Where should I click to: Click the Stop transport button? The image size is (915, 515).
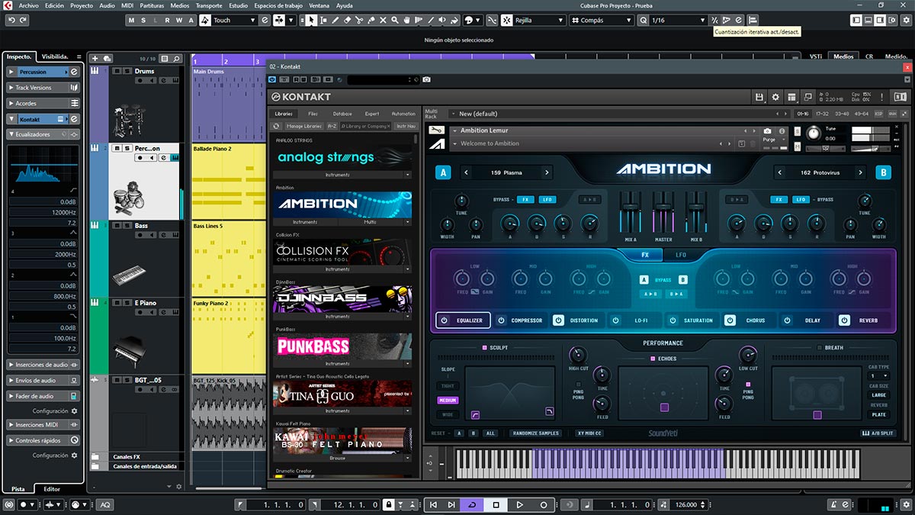(496, 504)
